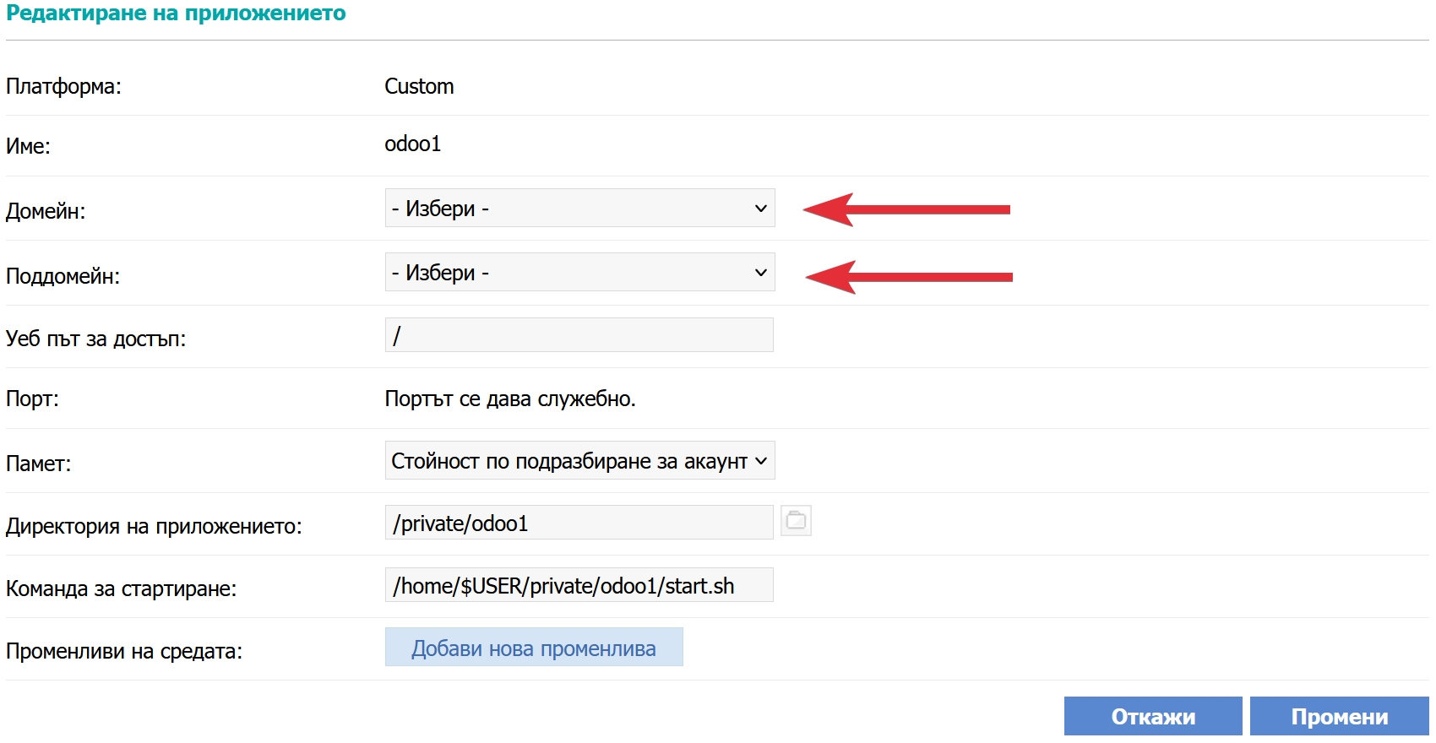Expand the Памет memory dropdown
The image size is (1436, 743).
point(579,460)
